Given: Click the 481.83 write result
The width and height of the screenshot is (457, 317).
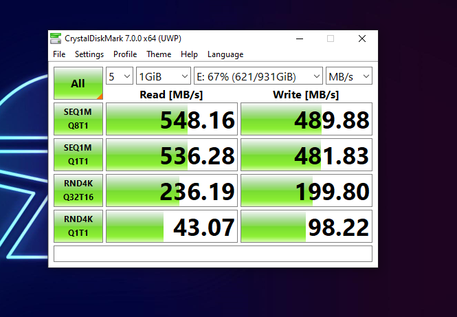Looking at the screenshot, I should (x=306, y=155).
